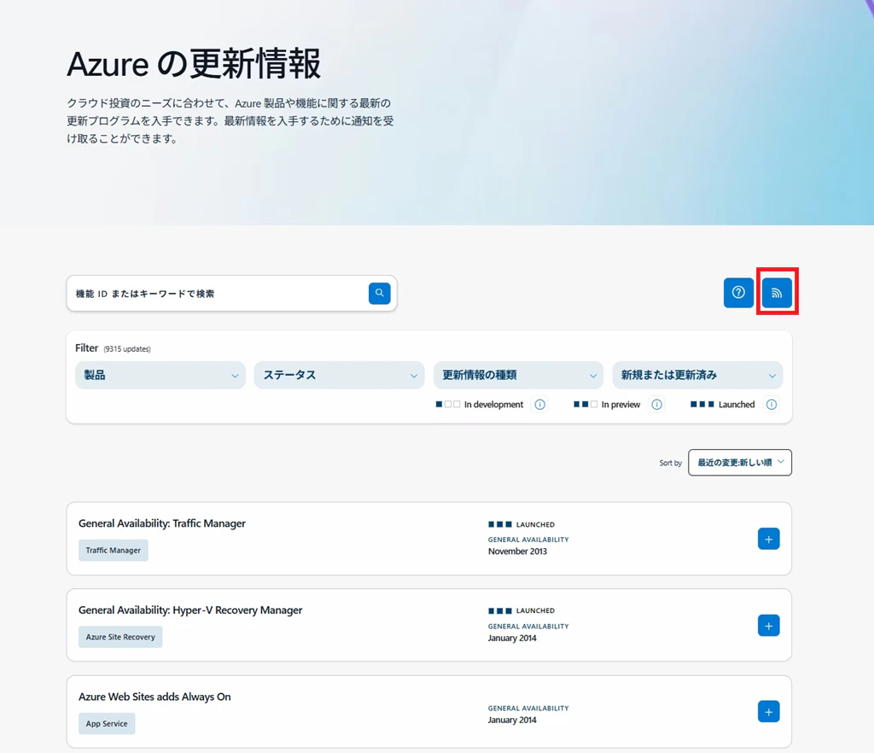Open the Sort by 最近の変更:新しい順 dropdown
This screenshot has width=874, height=753.
[740, 463]
